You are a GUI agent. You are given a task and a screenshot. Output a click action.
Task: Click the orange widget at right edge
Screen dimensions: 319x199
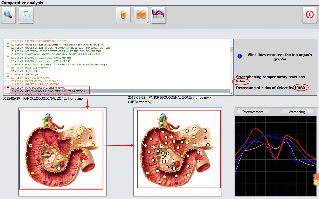[316, 179]
